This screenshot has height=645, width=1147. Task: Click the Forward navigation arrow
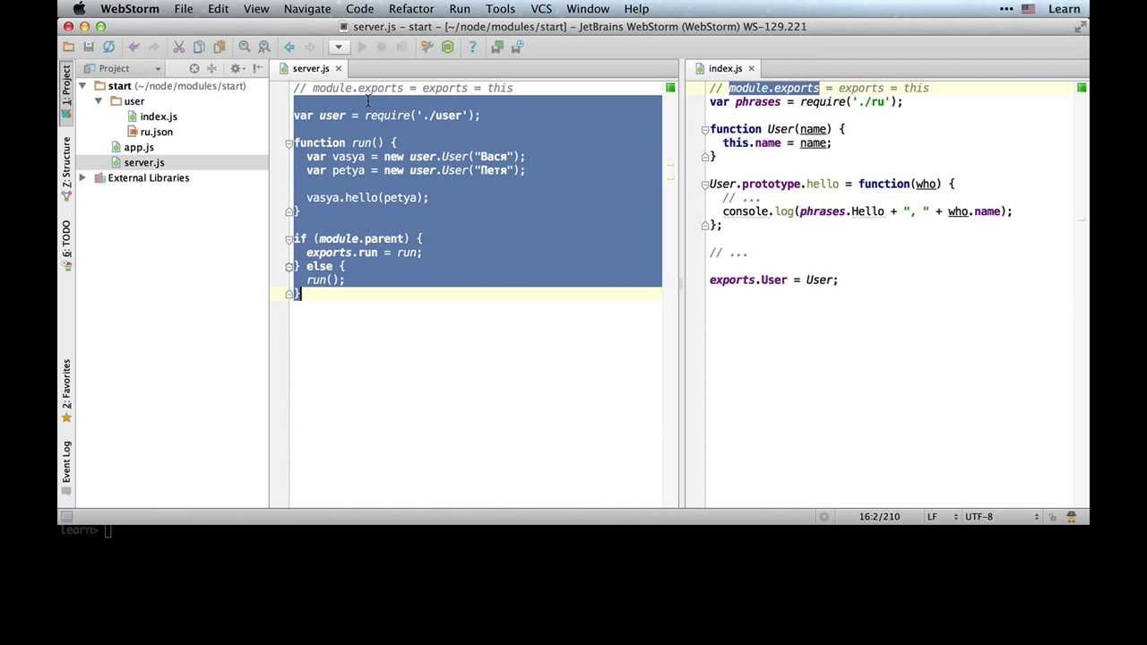click(x=309, y=47)
